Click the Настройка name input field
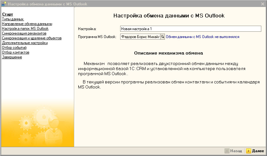Viewport: 267px width, 156px height. (x=190, y=29)
